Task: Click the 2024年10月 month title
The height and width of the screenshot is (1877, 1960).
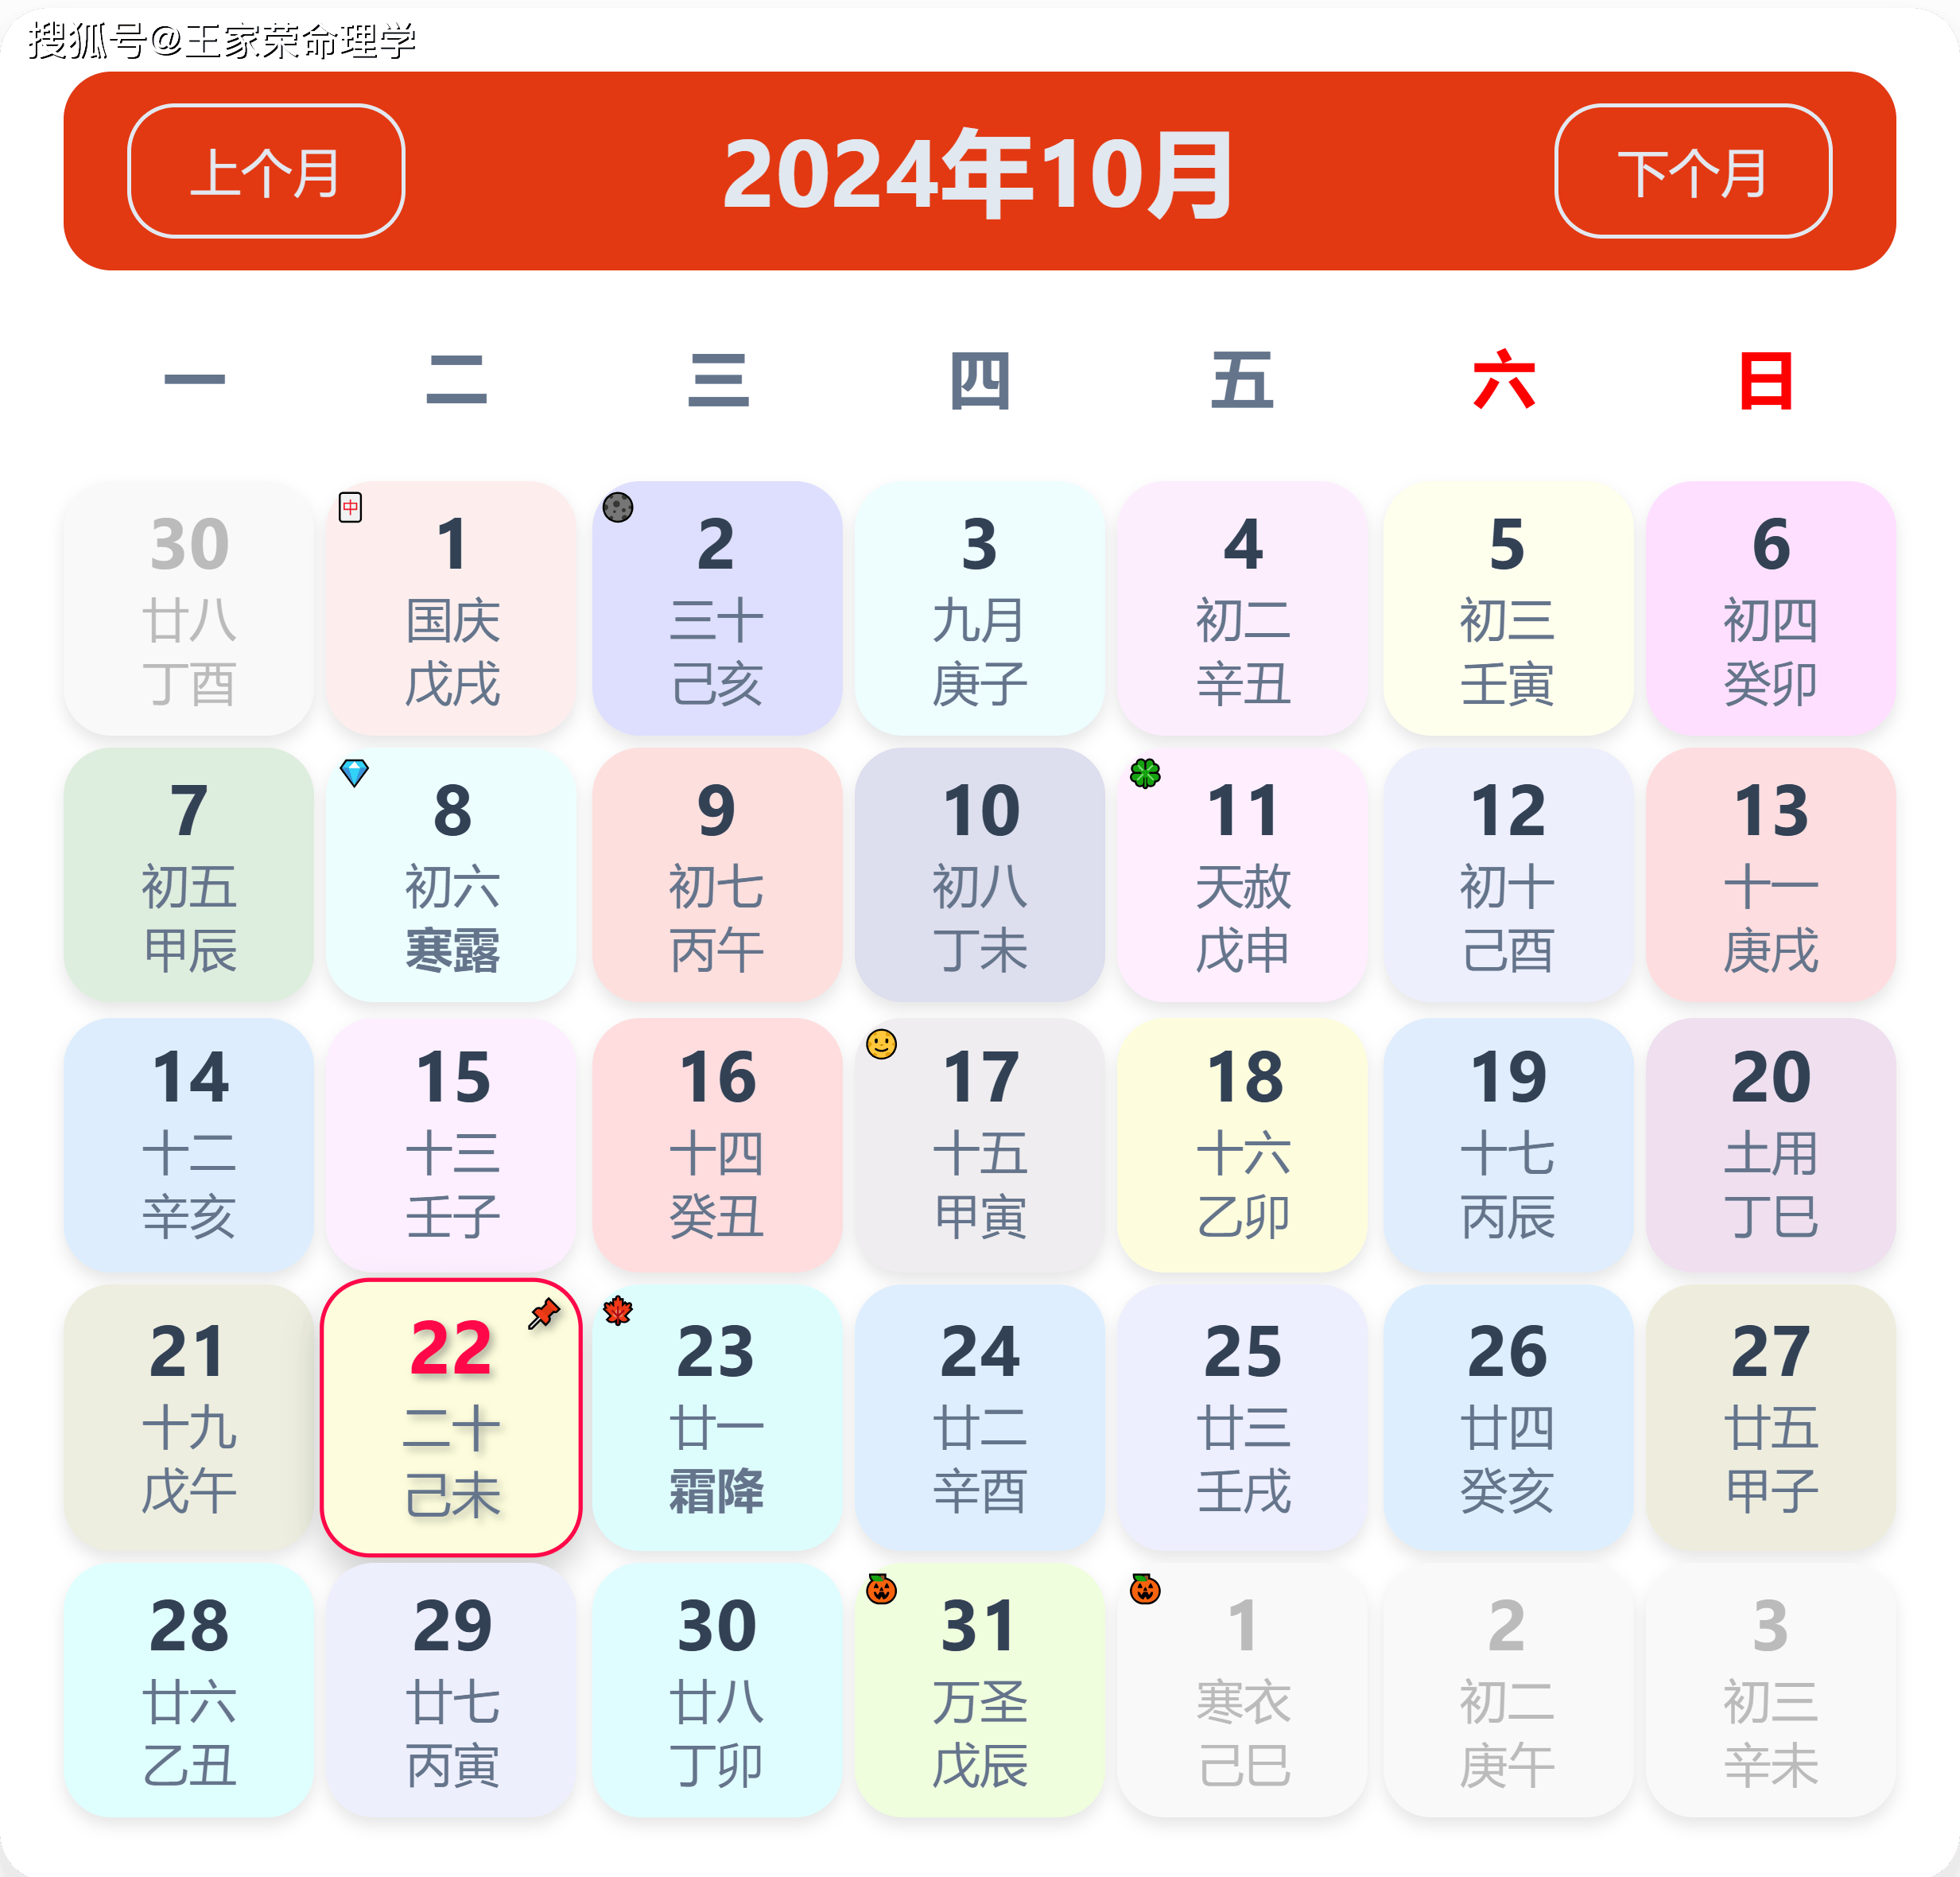Action: point(978,174)
